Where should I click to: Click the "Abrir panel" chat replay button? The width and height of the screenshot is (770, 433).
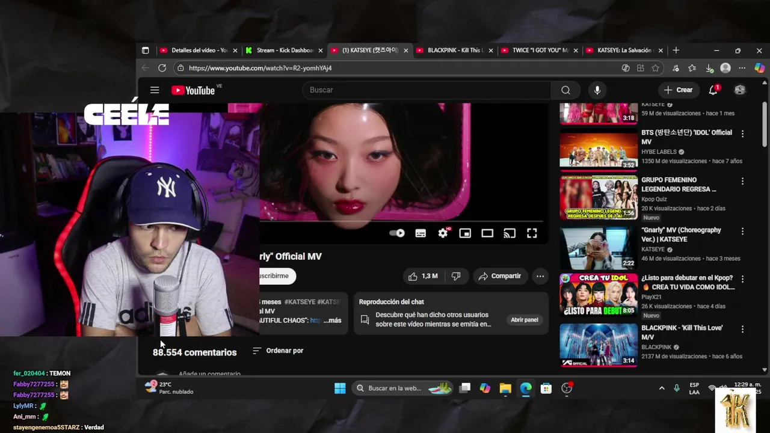(x=525, y=320)
